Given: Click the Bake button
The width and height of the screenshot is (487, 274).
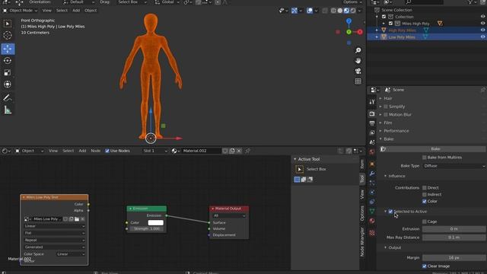Looking at the screenshot, I should [435, 149].
